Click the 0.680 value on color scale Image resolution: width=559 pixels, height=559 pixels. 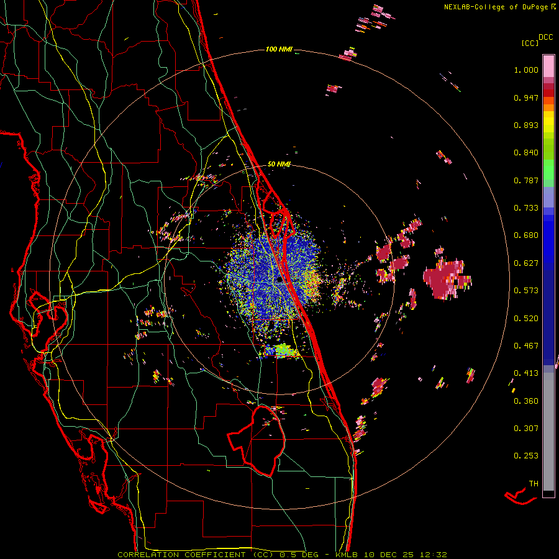(526, 235)
